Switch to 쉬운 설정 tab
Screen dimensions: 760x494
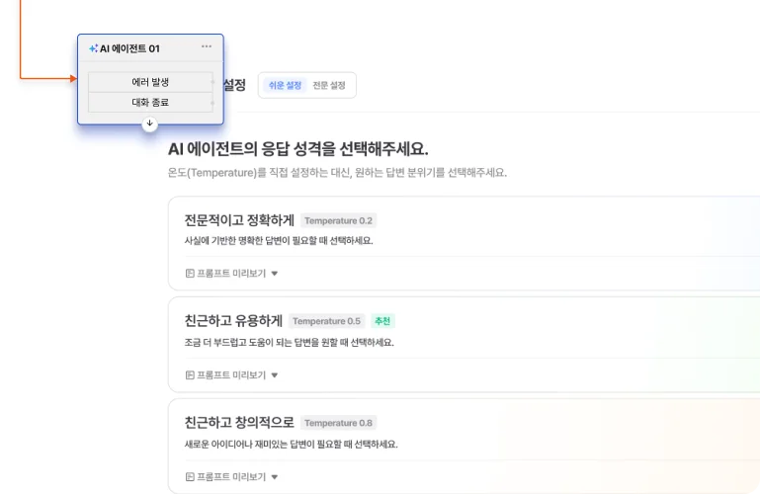pos(285,85)
